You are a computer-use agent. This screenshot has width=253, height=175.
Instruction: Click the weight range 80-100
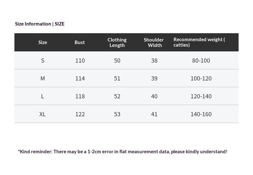pos(201,60)
